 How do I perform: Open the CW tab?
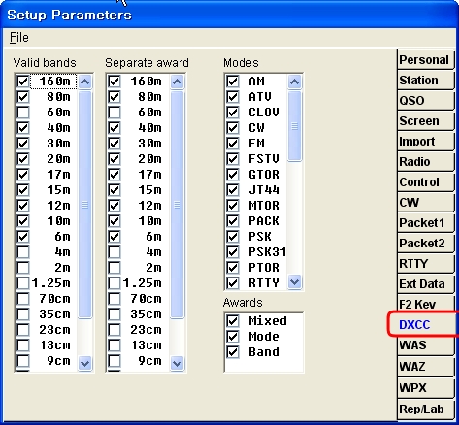pyautogui.click(x=425, y=203)
